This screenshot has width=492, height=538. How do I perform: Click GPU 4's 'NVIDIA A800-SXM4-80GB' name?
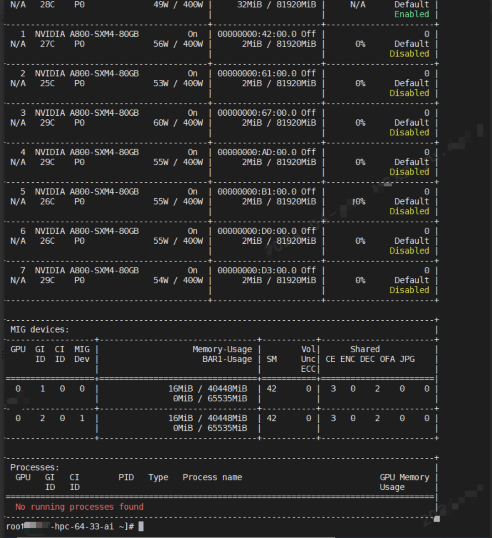pos(87,152)
